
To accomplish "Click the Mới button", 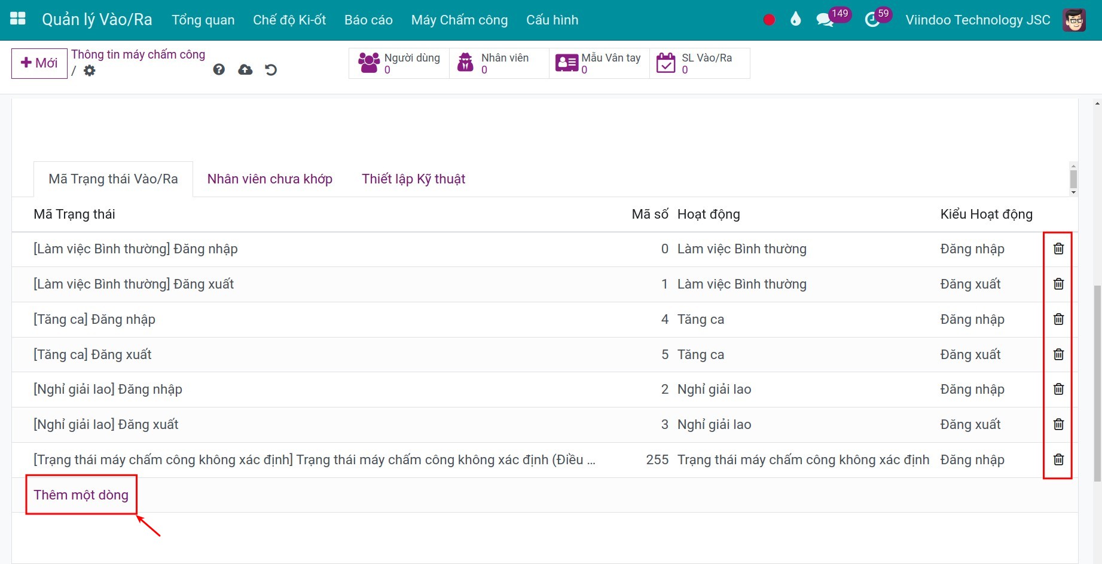I will pyautogui.click(x=39, y=63).
